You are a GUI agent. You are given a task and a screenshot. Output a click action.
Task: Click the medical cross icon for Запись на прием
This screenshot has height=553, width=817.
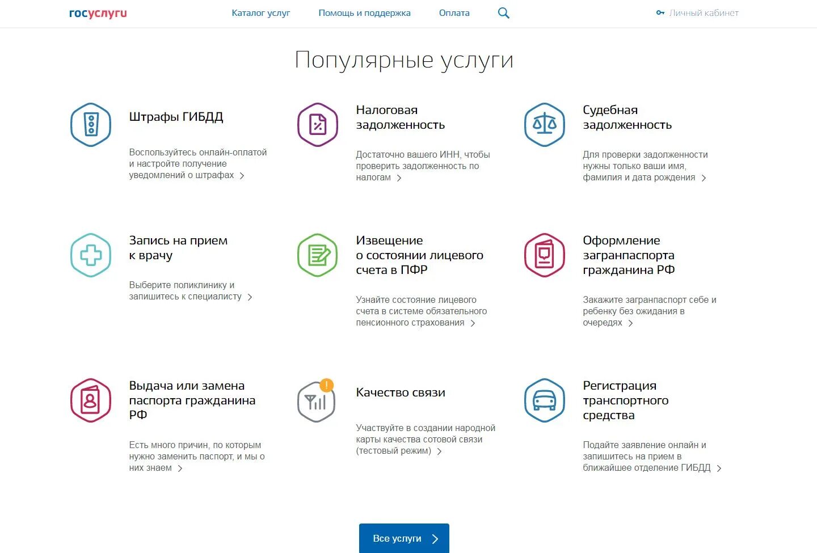[x=91, y=255]
